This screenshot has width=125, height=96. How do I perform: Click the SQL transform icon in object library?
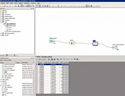tap(3, 95)
